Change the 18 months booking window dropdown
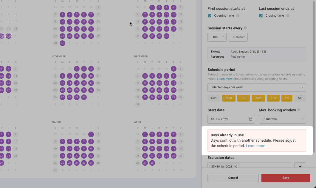 [282, 119]
